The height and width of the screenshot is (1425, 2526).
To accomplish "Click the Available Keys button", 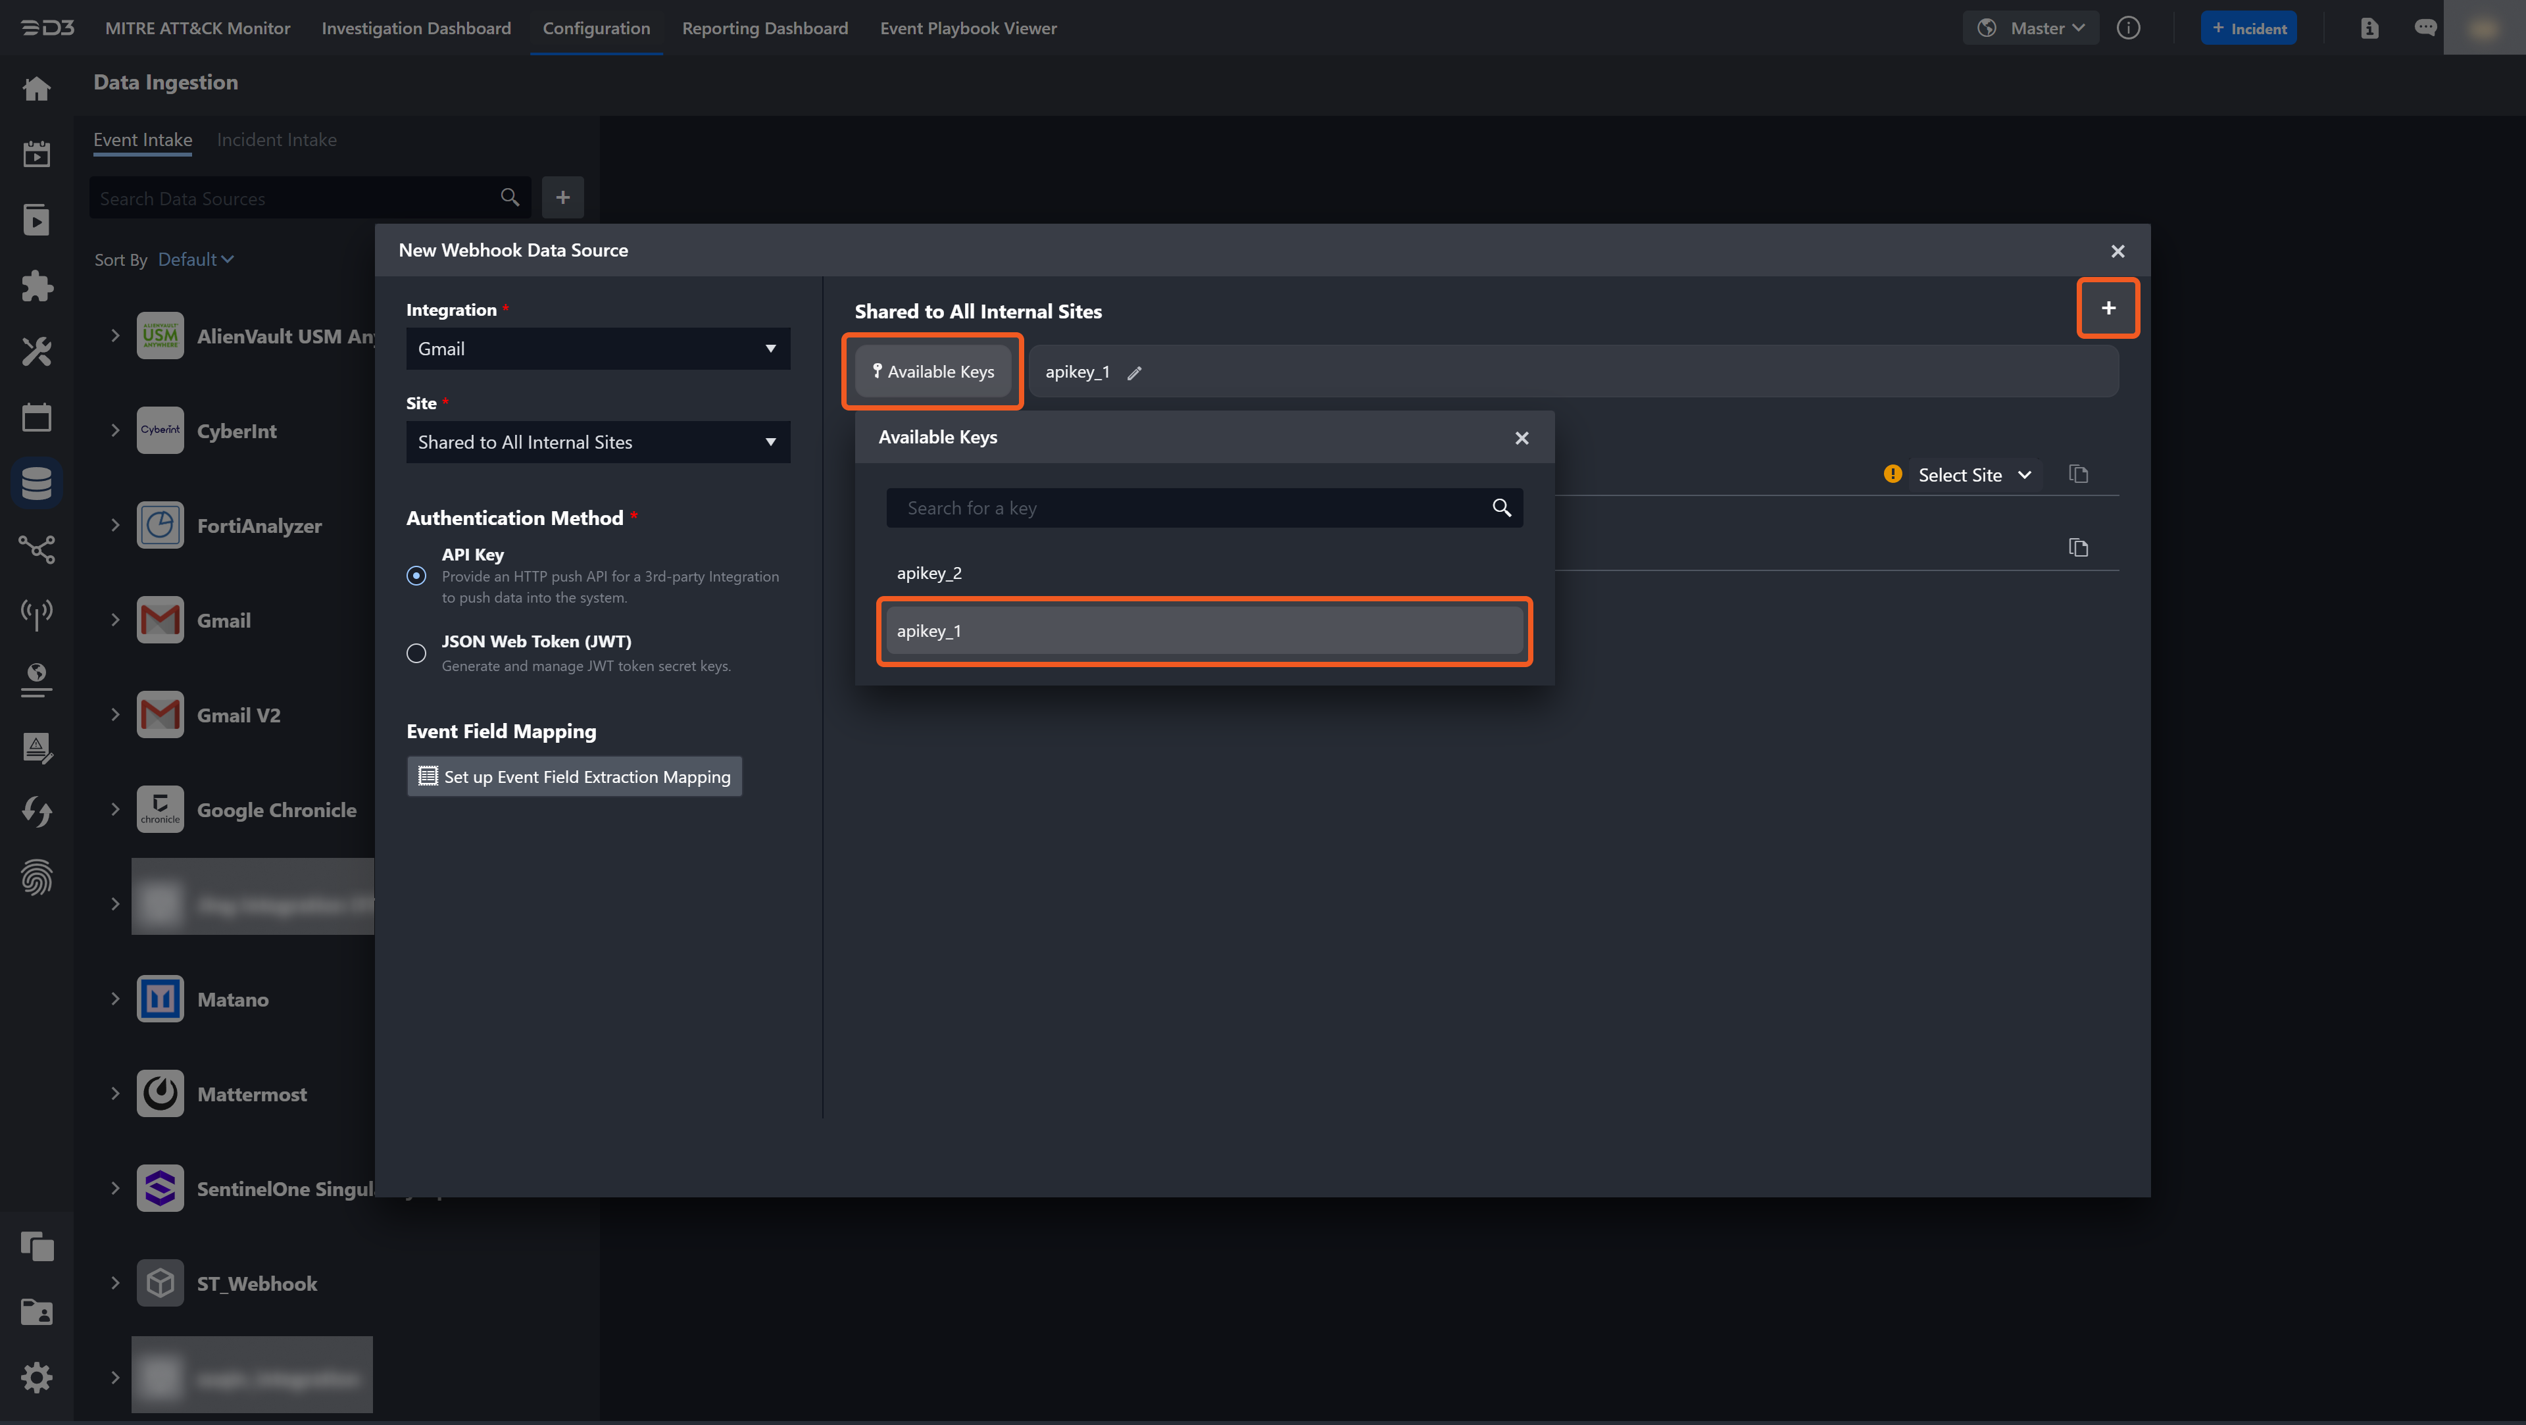I will [933, 372].
